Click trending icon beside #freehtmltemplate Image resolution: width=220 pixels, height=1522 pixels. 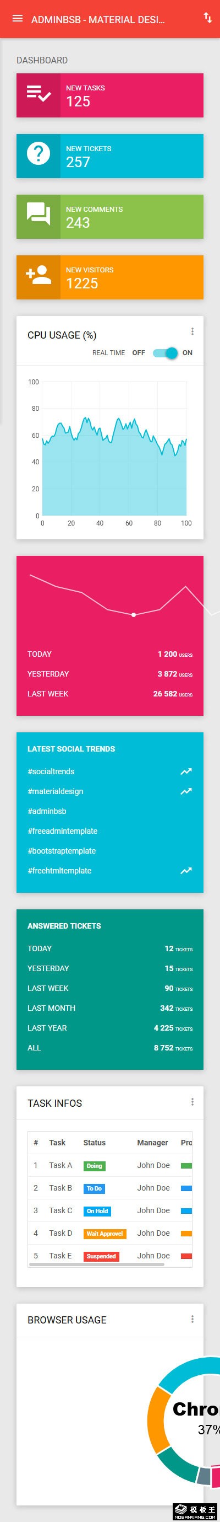(x=186, y=871)
